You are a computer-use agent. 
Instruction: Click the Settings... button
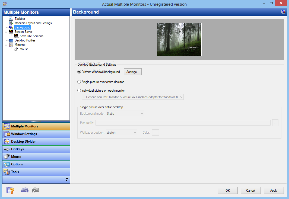(133, 72)
